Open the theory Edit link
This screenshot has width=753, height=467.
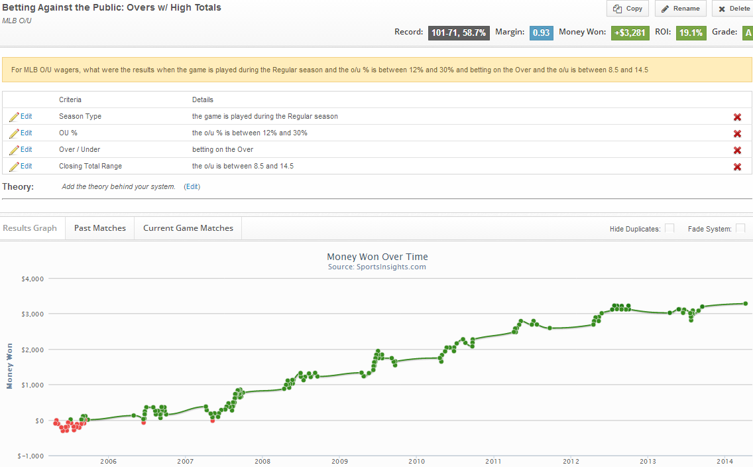(x=192, y=187)
